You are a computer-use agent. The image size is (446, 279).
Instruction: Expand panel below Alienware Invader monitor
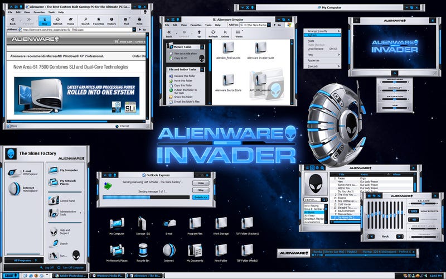click(395, 73)
